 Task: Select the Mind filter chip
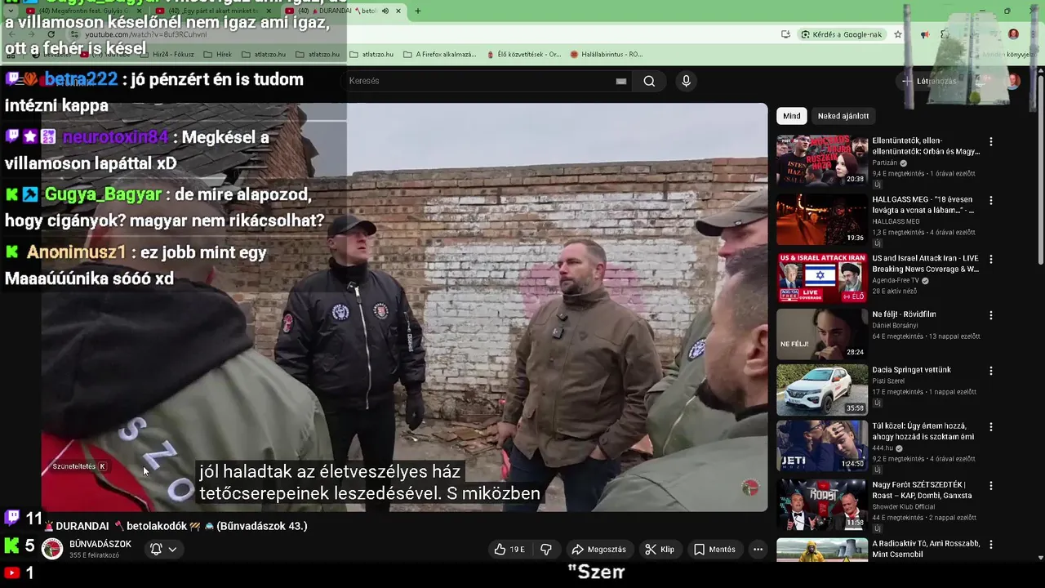coord(791,116)
